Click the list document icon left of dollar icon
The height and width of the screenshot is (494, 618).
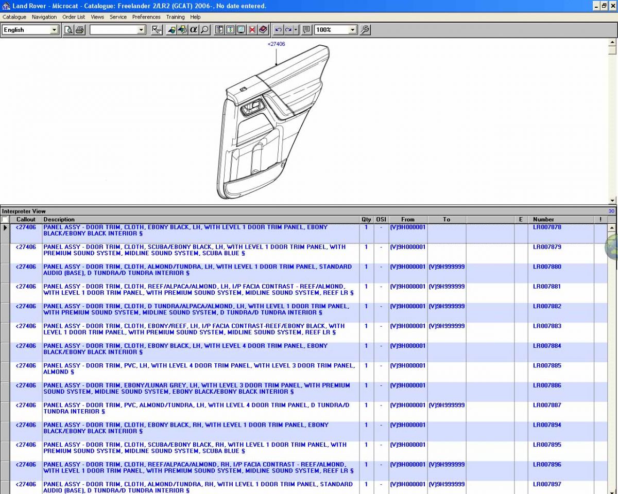click(x=219, y=30)
